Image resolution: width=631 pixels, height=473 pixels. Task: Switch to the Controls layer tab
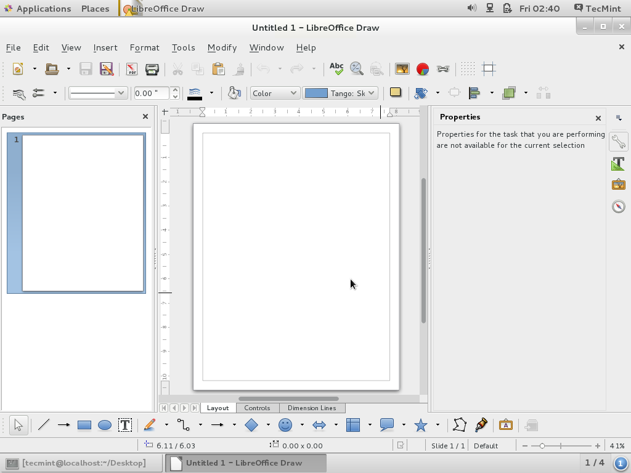(x=257, y=408)
